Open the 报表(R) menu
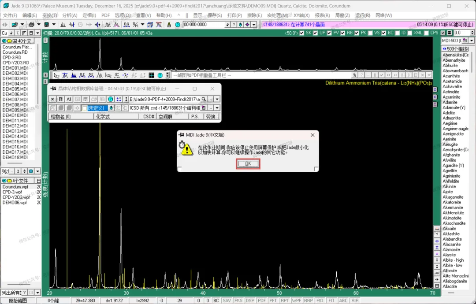 [322, 15]
